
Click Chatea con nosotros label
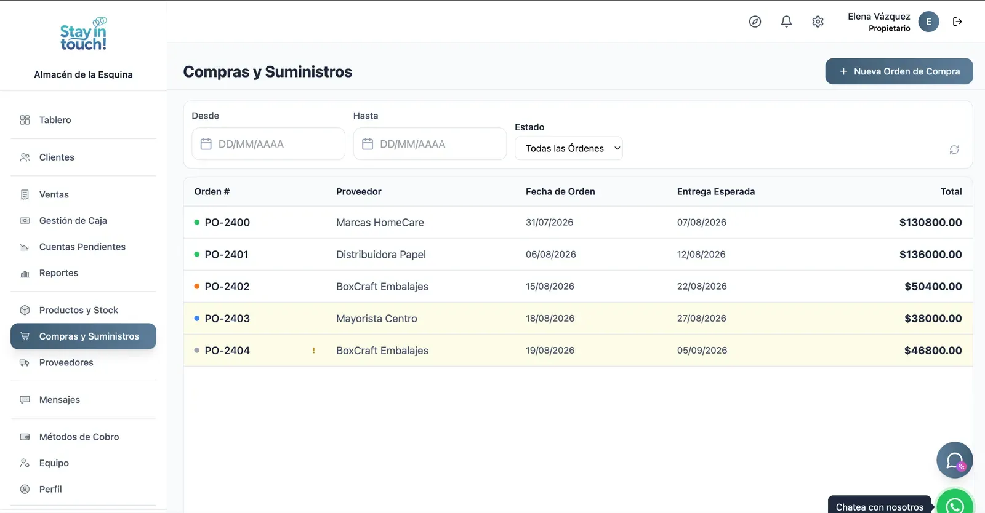coord(879,507)
